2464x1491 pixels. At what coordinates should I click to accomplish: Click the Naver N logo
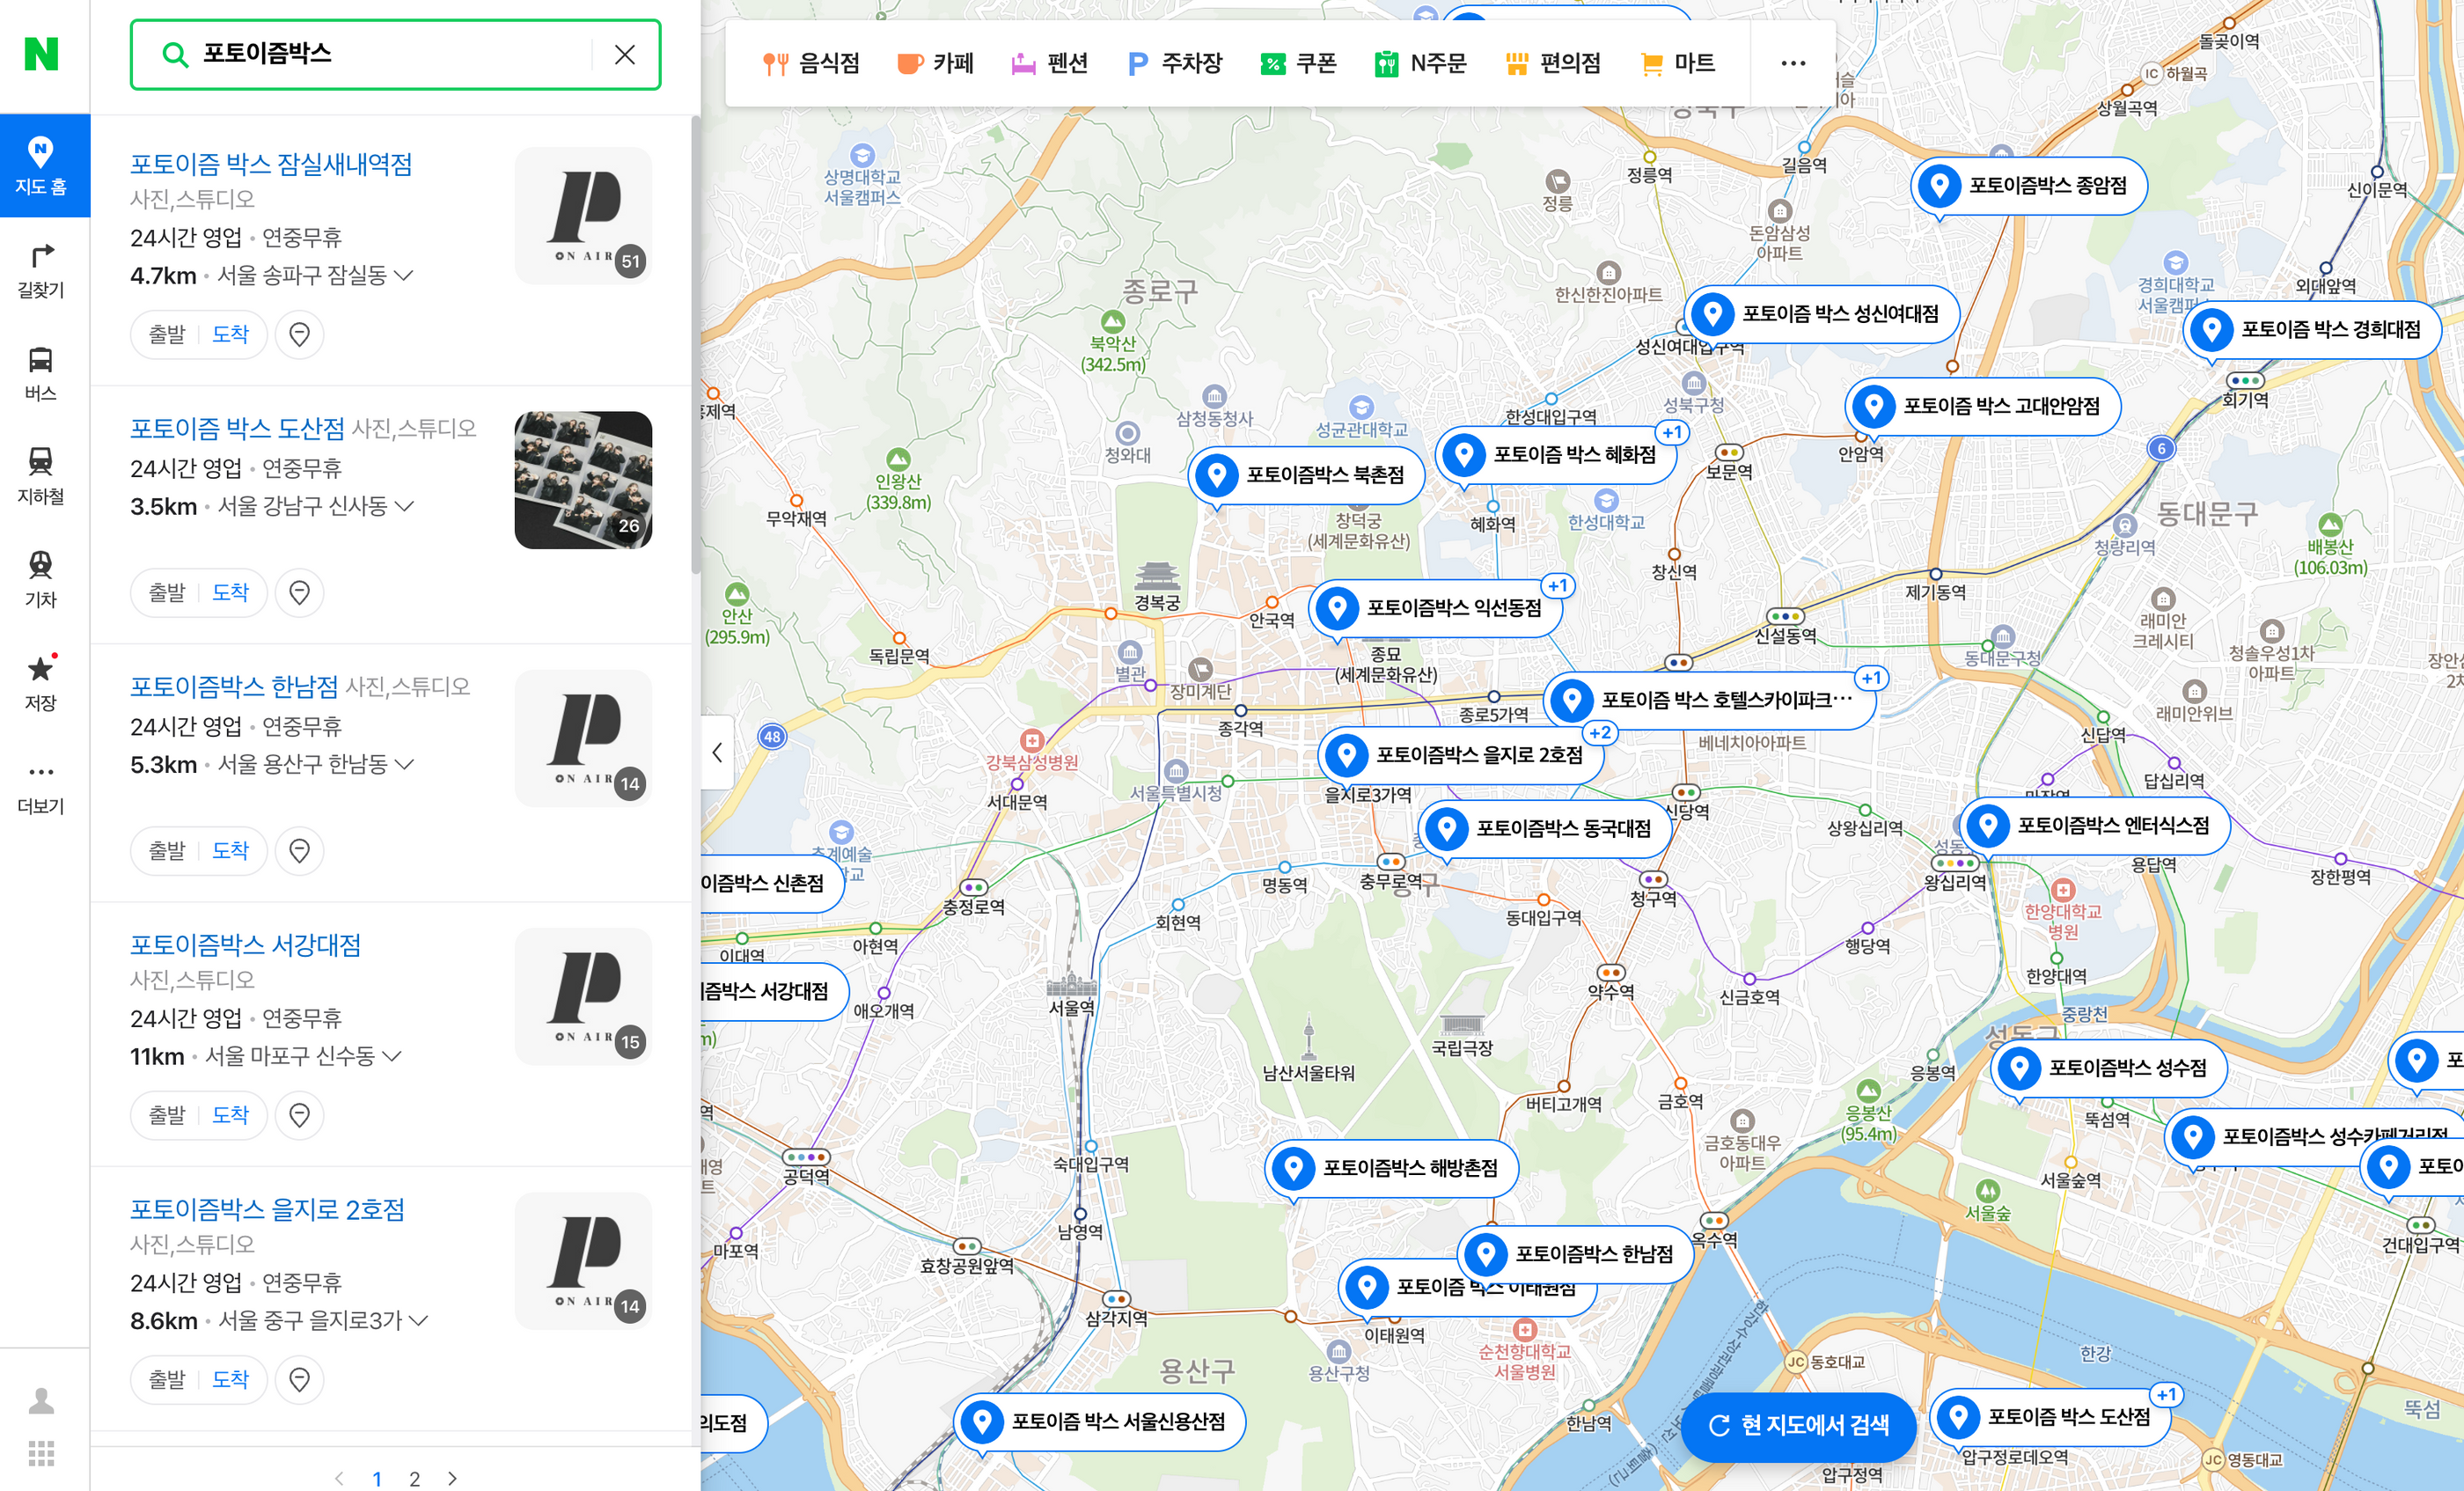(x=41, y=54)
